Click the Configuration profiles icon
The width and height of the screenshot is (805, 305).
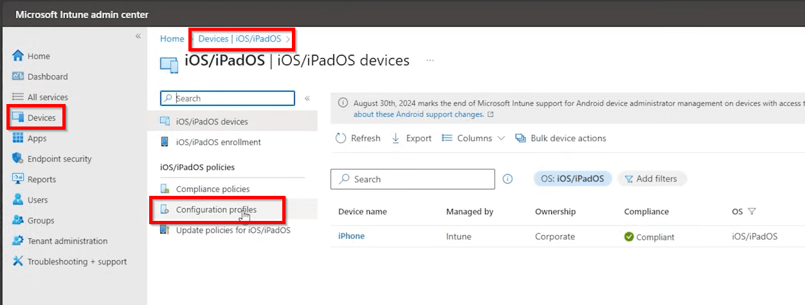(165, 209)
